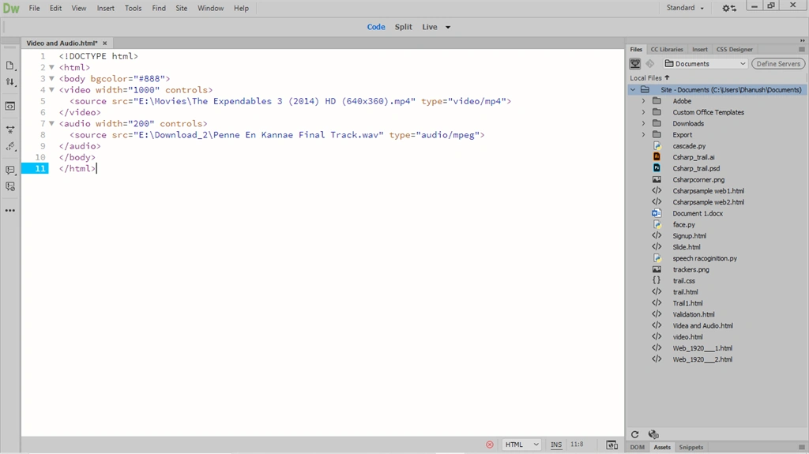Click the cascade.py file icon
The image size is (809, 454).
(657, 146)
